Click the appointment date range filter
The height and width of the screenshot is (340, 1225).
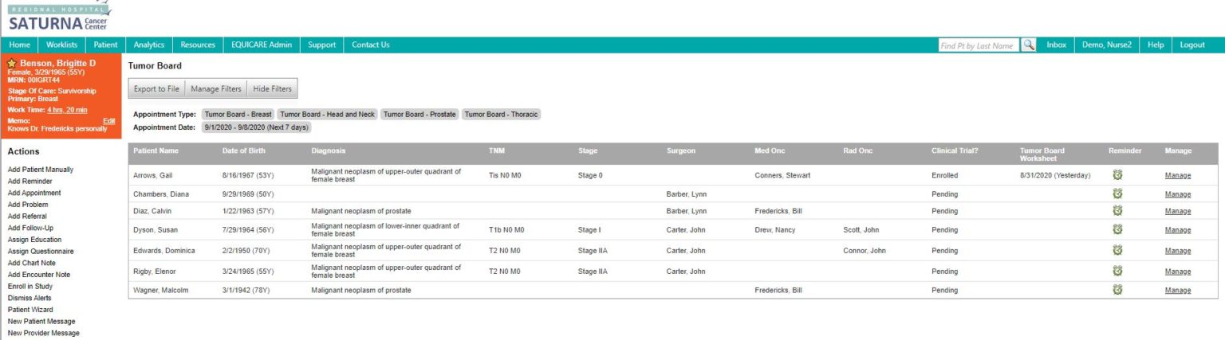click(x=256, y=127)
